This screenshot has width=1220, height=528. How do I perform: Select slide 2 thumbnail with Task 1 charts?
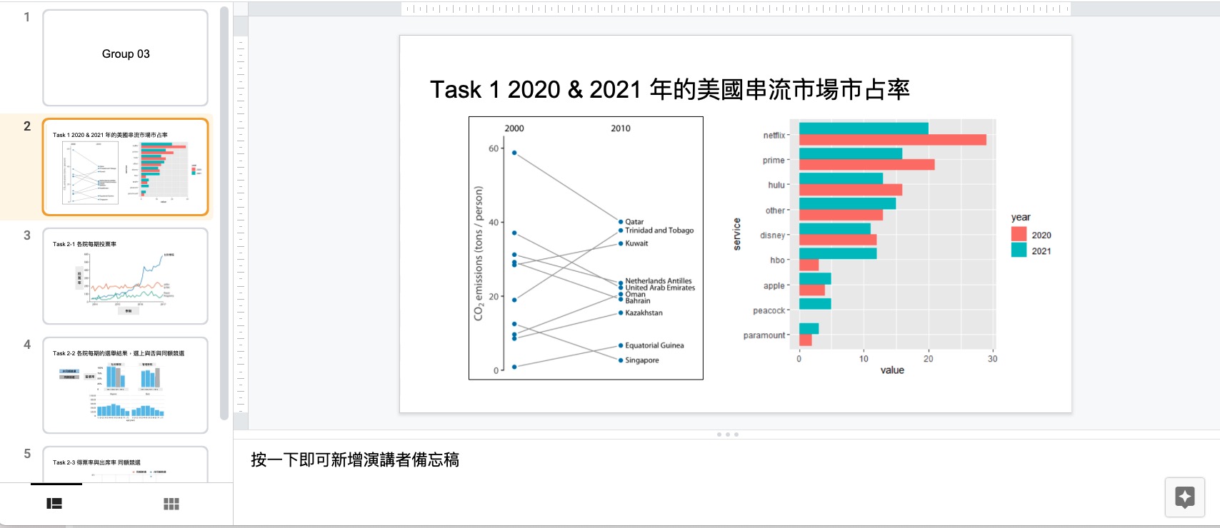[126, 167]
